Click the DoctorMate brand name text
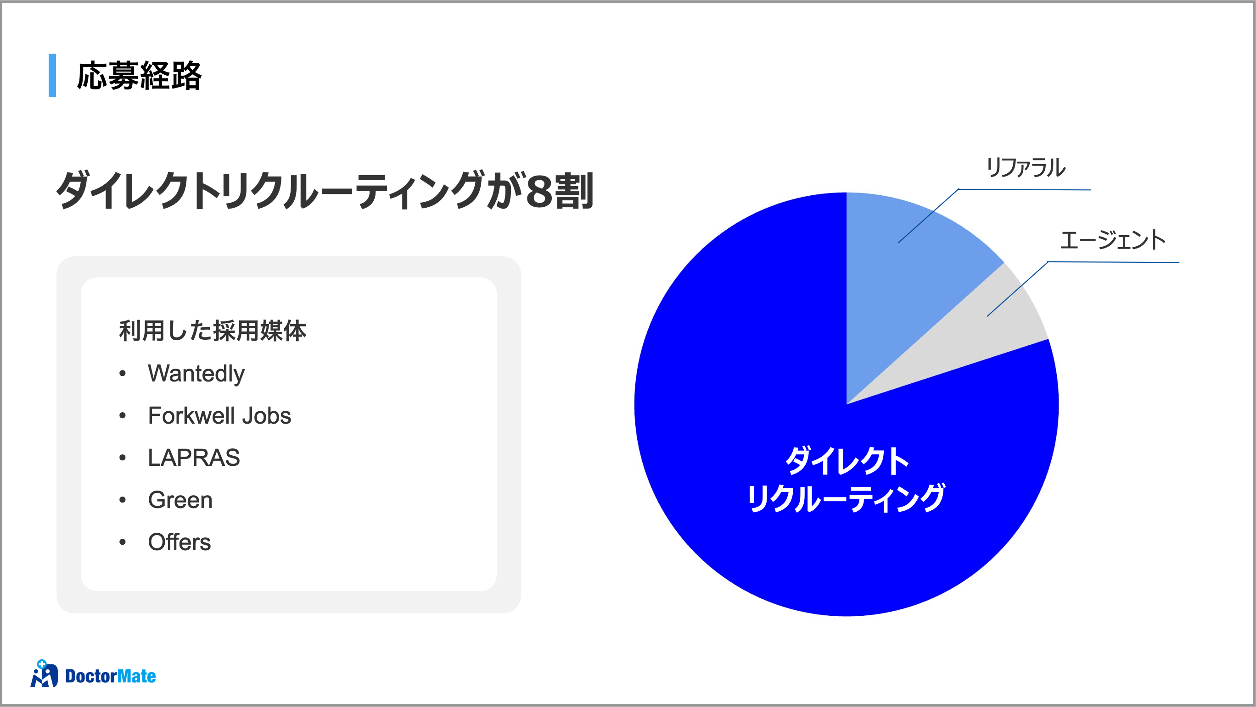The width and height of the screenshot is (1256, 707). tap(110, 676)
